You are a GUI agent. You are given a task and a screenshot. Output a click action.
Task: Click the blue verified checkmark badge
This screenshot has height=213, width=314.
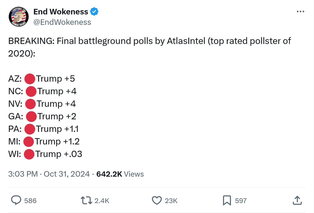point(94,12)
